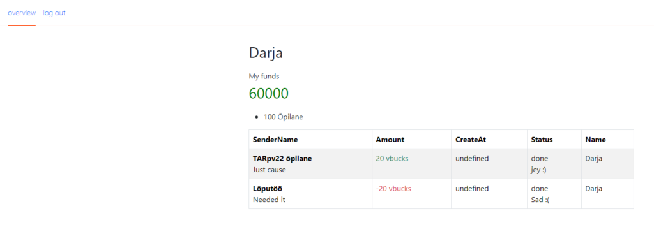Image resolution: width=654 pixels, height=241 pixels.
Task: Click the Just cause description text
Action: coord(270,170)
